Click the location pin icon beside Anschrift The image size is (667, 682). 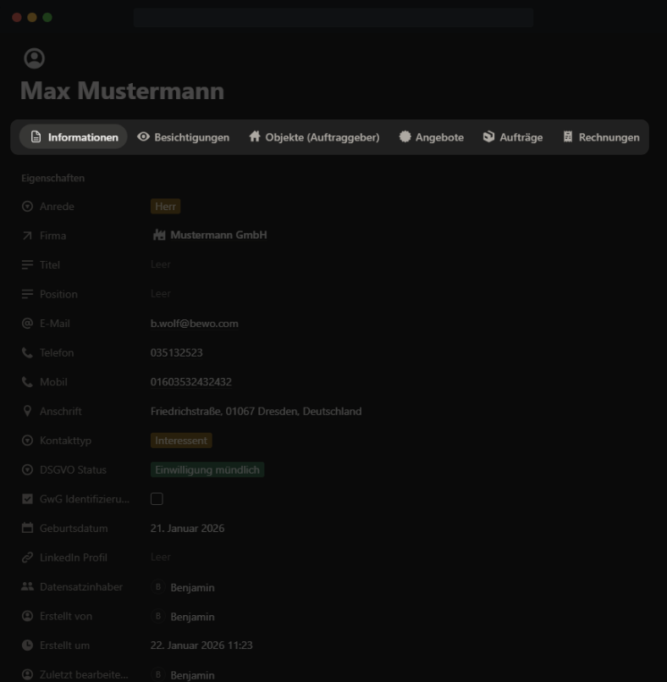coord(27,412)
